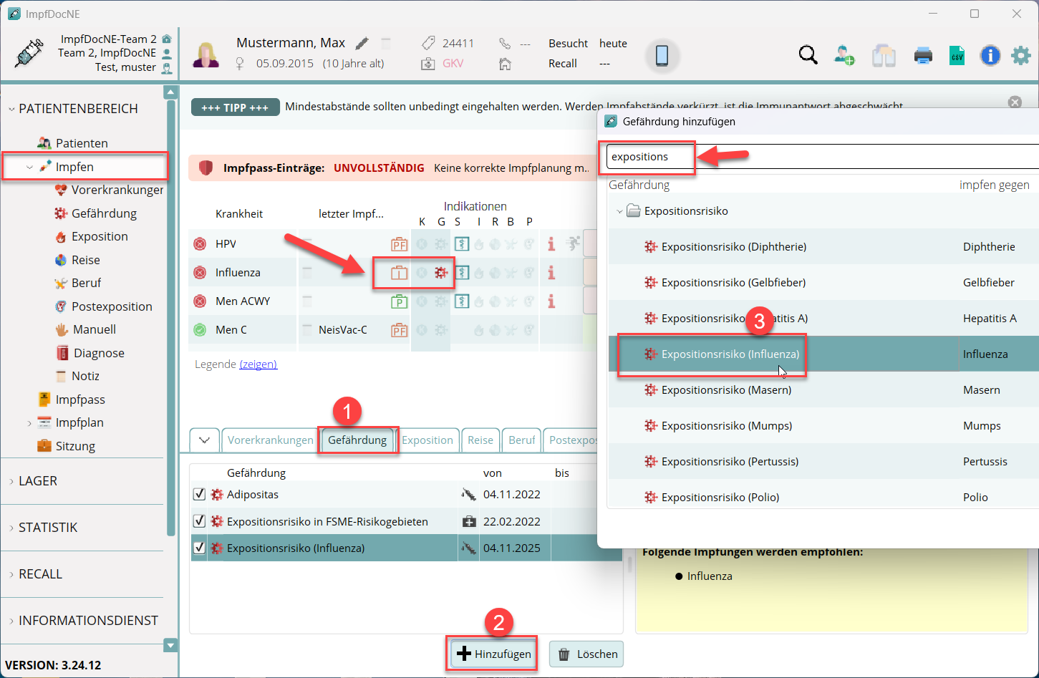Uncheck the Adipositas checkbox
The image size is (1039, 678).
coord(199,494)
